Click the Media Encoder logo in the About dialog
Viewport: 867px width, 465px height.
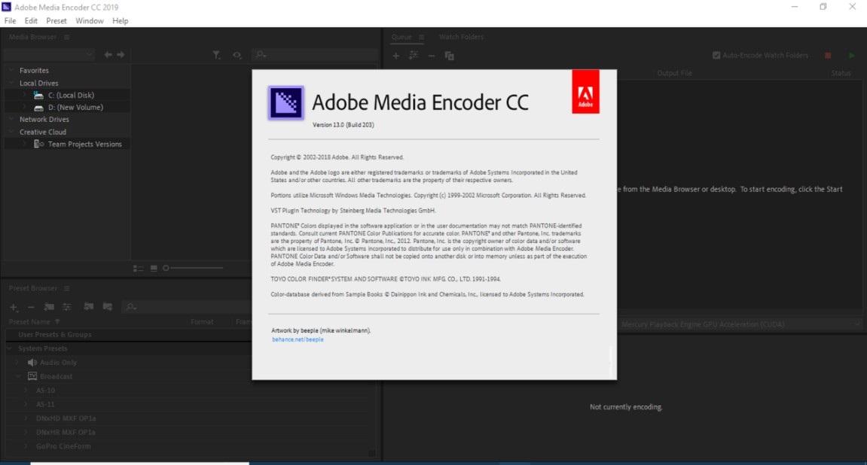point(286,103)
